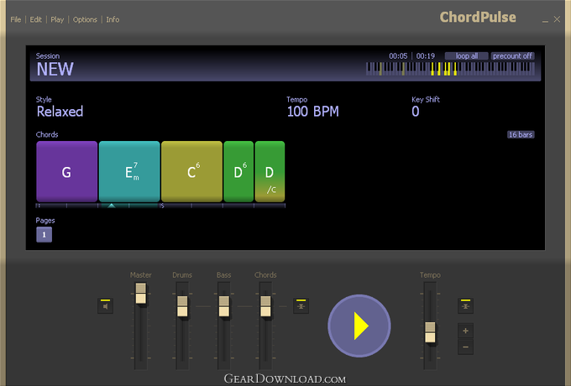This screenshot has height=386, width=571.
Task: Click the Bass volume fader handle
Action: click(x=224, y=306)
